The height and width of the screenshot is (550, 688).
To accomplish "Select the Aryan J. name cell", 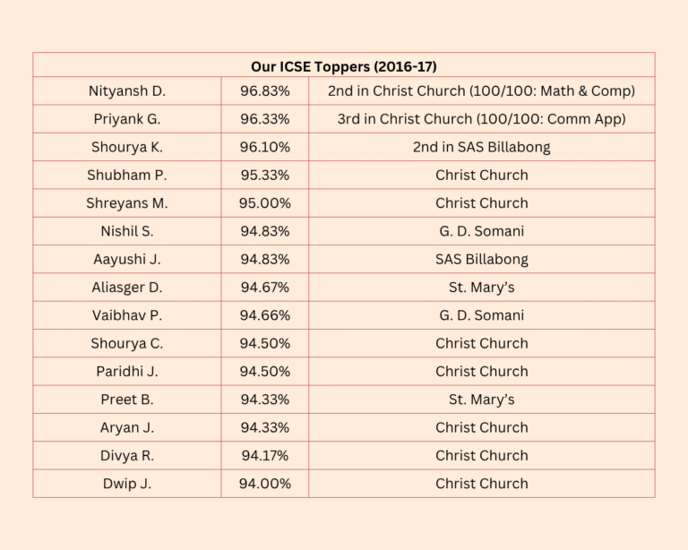I will click(127, 427).
